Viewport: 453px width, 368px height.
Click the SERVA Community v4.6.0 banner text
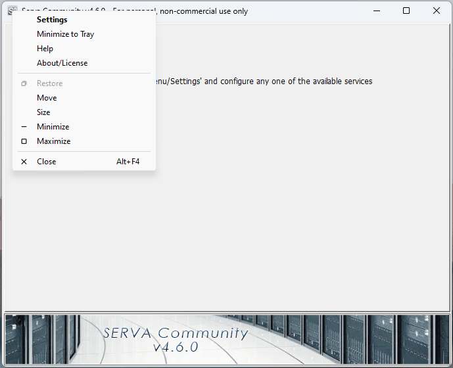point(176,339)
